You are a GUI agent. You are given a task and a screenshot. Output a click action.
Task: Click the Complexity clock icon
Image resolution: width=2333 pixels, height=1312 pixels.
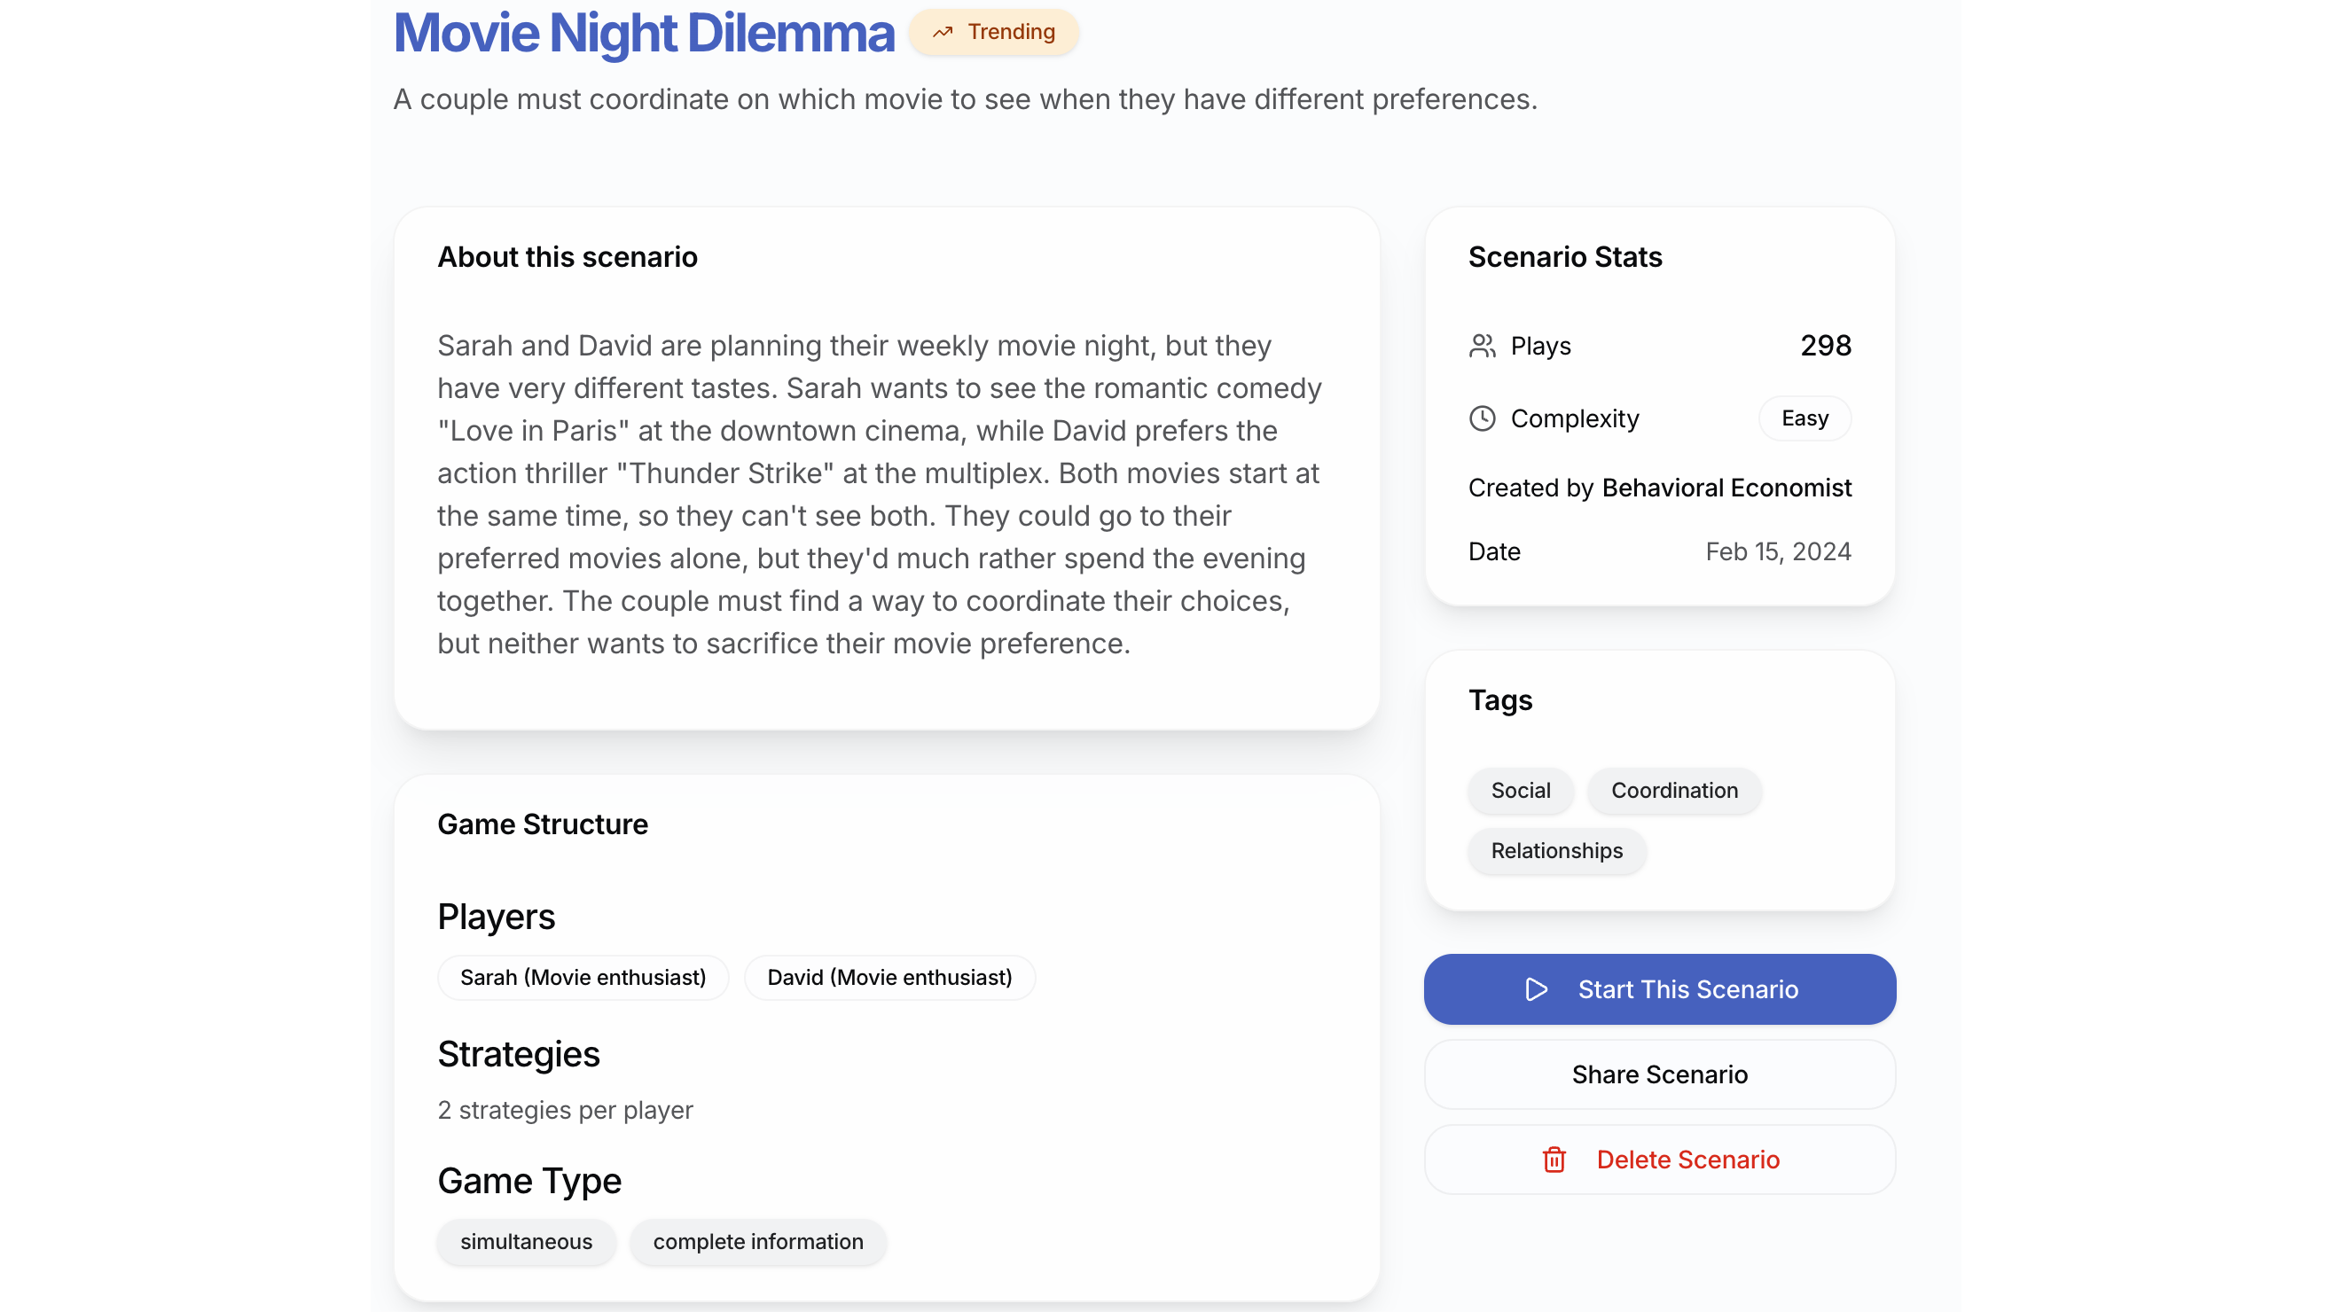point(1482,418)
